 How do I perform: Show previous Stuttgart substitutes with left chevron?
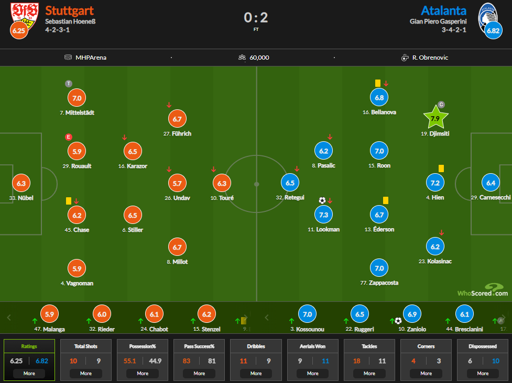point(9,317)
